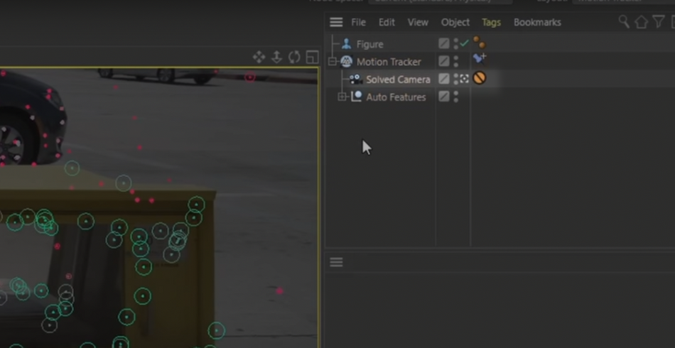Expand the Auto Features group
The width and height of the screenshot is (675, 348).
342,97
